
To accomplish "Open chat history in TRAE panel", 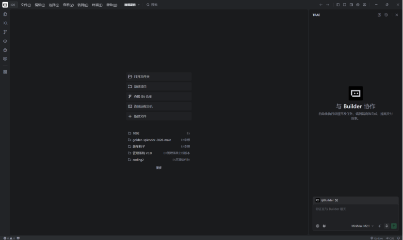I will [x=386, y=15].
